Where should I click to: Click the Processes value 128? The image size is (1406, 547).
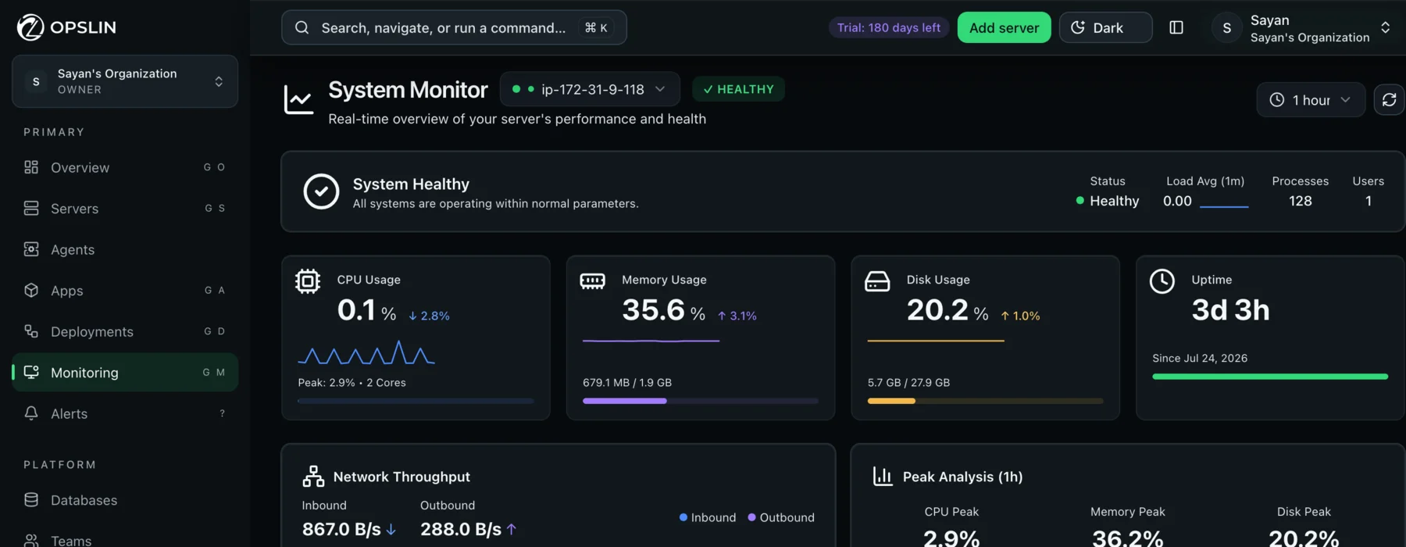point(1300,201)
